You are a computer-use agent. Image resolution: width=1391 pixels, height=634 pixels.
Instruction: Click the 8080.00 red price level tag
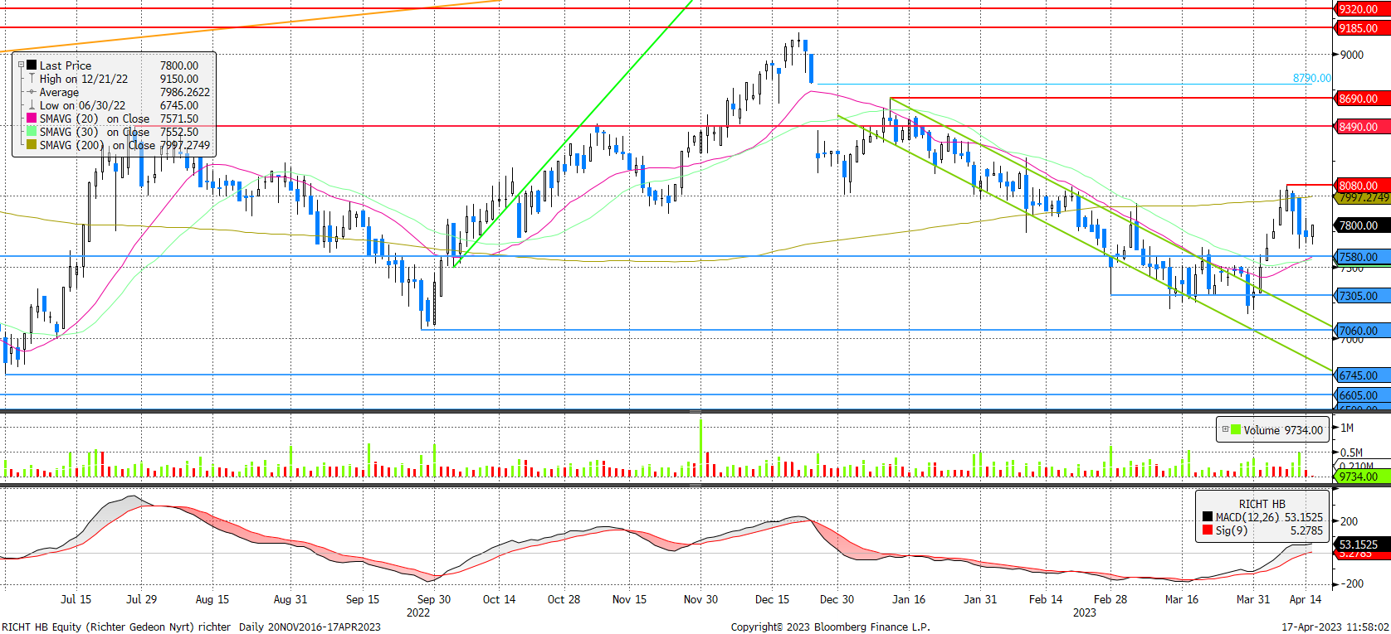pyautogui.click(x=1361, y=186)
